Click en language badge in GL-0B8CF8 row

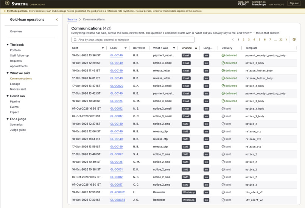pos(206,200)
